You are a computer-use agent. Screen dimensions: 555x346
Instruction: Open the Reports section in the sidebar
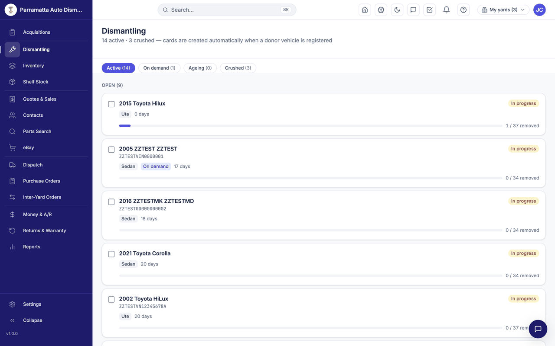pyautogui.click(x=46, y=247)
